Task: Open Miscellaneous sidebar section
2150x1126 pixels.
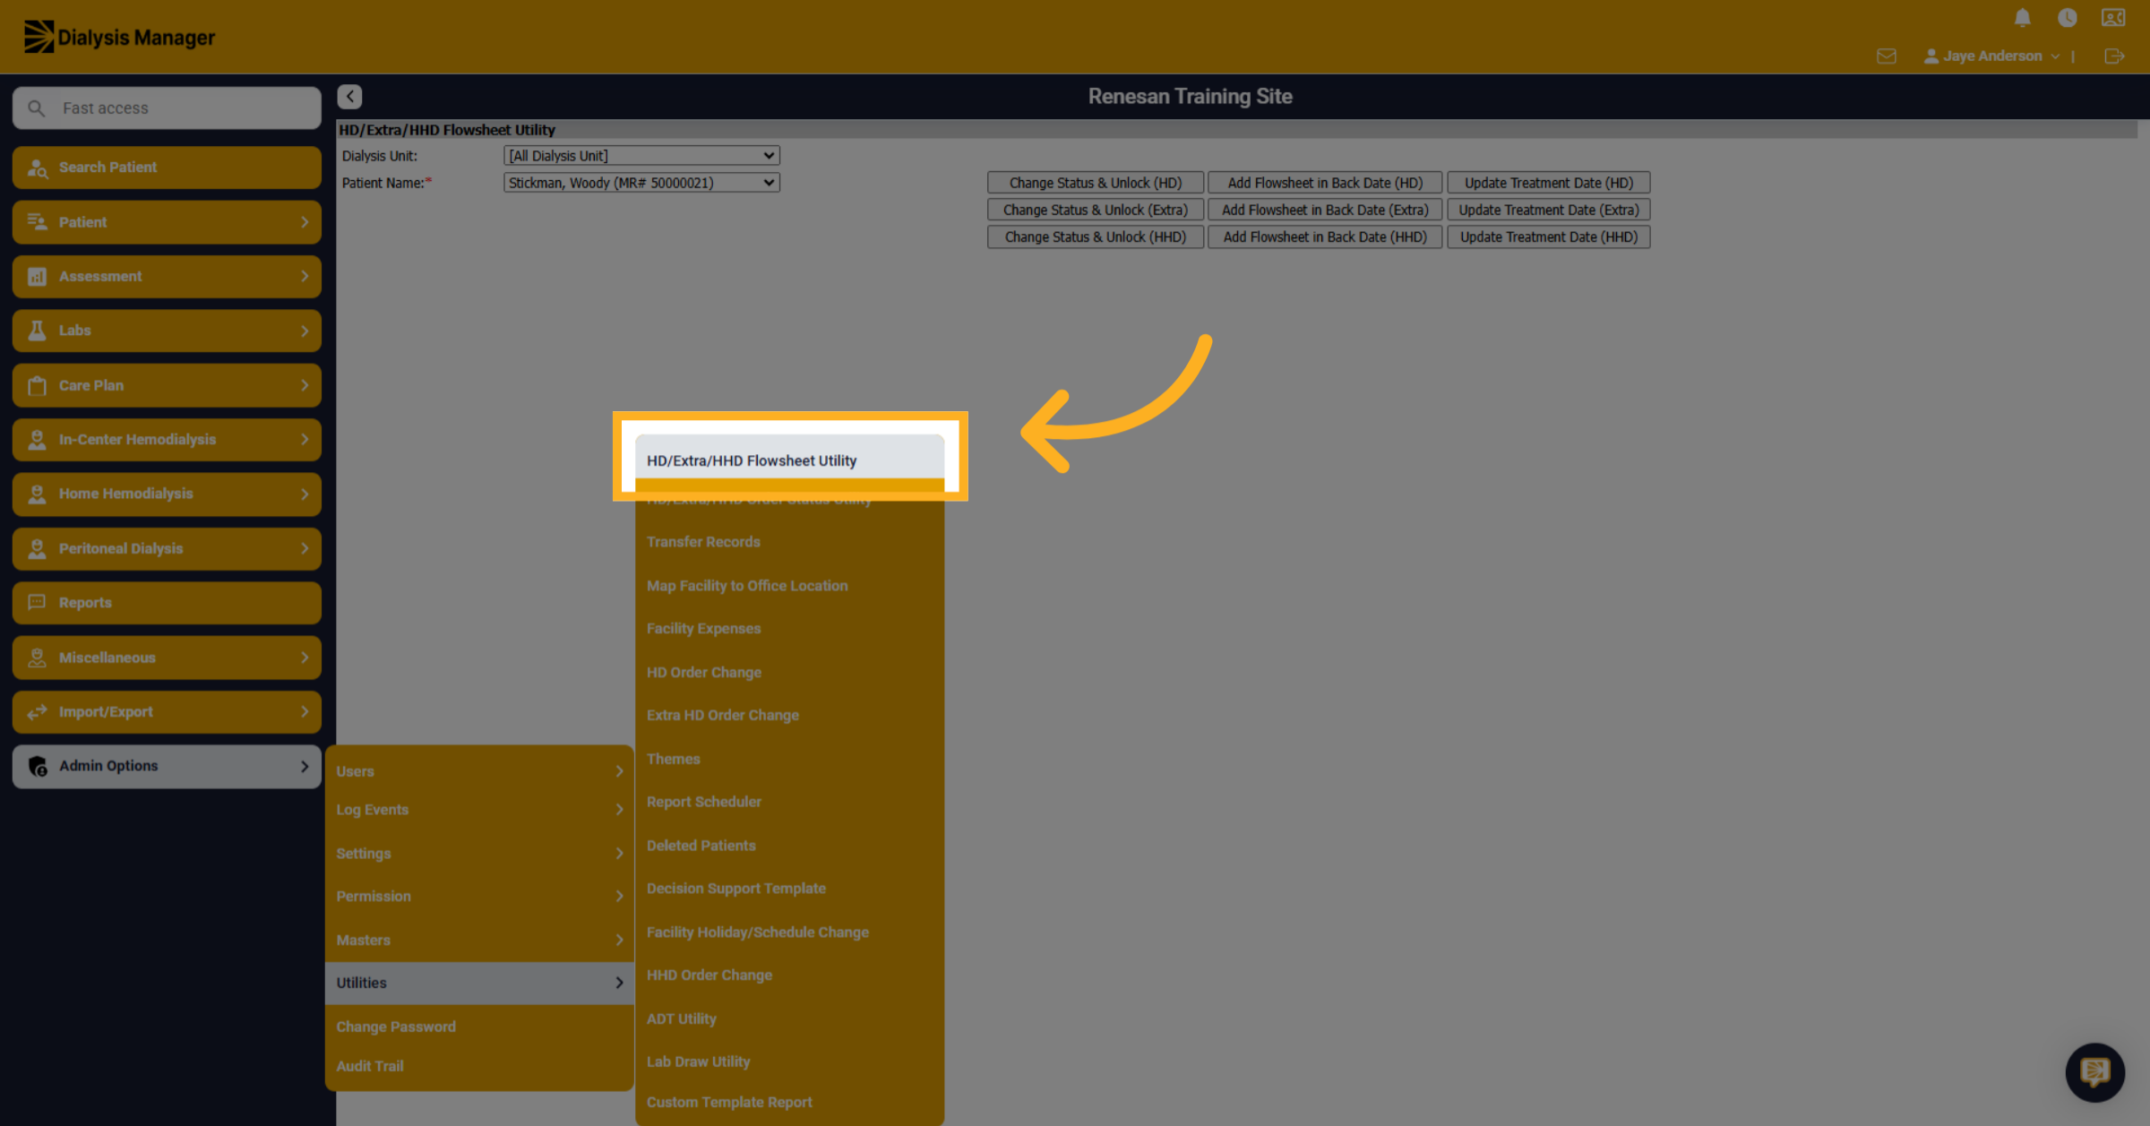Action: pos(167,658)
